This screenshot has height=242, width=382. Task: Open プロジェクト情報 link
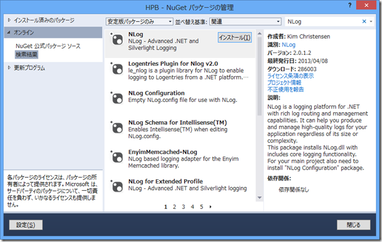pyautogui.click(x=284, y=83)
